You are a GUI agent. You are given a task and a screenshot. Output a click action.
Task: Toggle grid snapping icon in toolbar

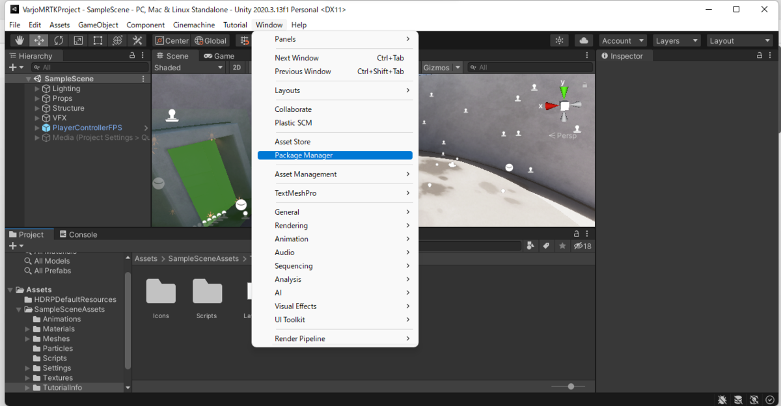click(245, 40)
